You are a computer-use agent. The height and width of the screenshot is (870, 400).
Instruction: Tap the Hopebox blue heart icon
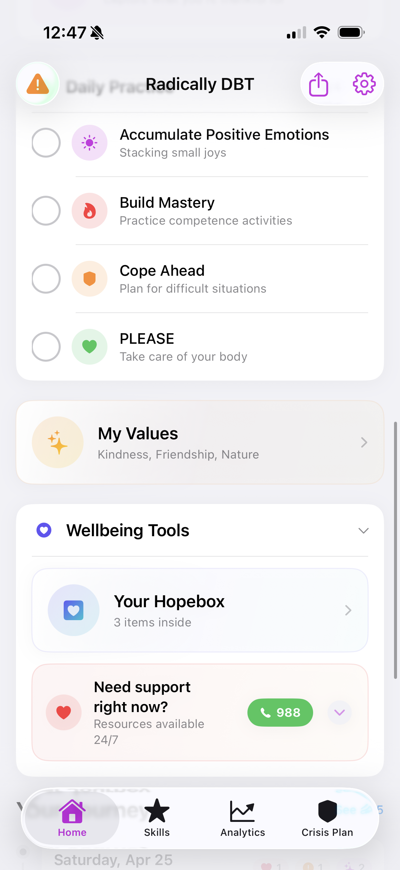[74, 610]
